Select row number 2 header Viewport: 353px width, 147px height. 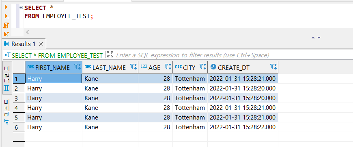[x=19, y=88]
